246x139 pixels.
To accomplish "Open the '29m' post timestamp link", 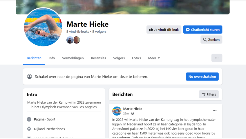I will pos(126,114).
